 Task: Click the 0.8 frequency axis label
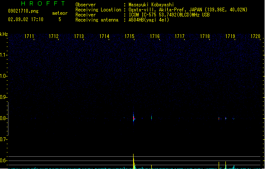(3, 118)
